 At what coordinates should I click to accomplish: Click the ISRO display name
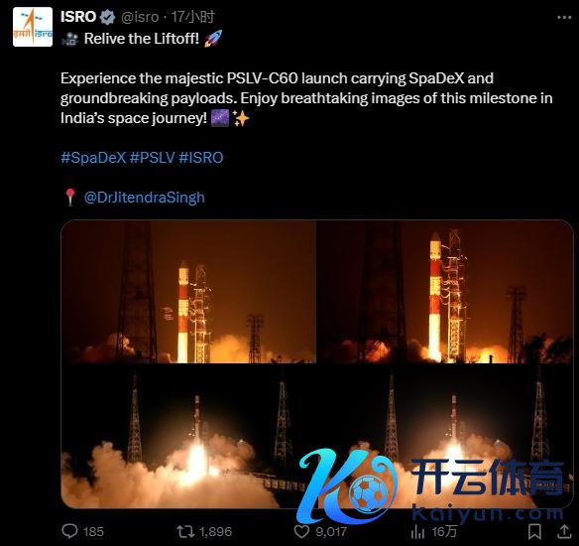78,17
